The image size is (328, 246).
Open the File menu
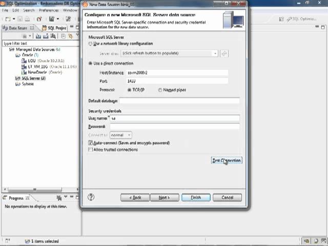pos(5,10)
